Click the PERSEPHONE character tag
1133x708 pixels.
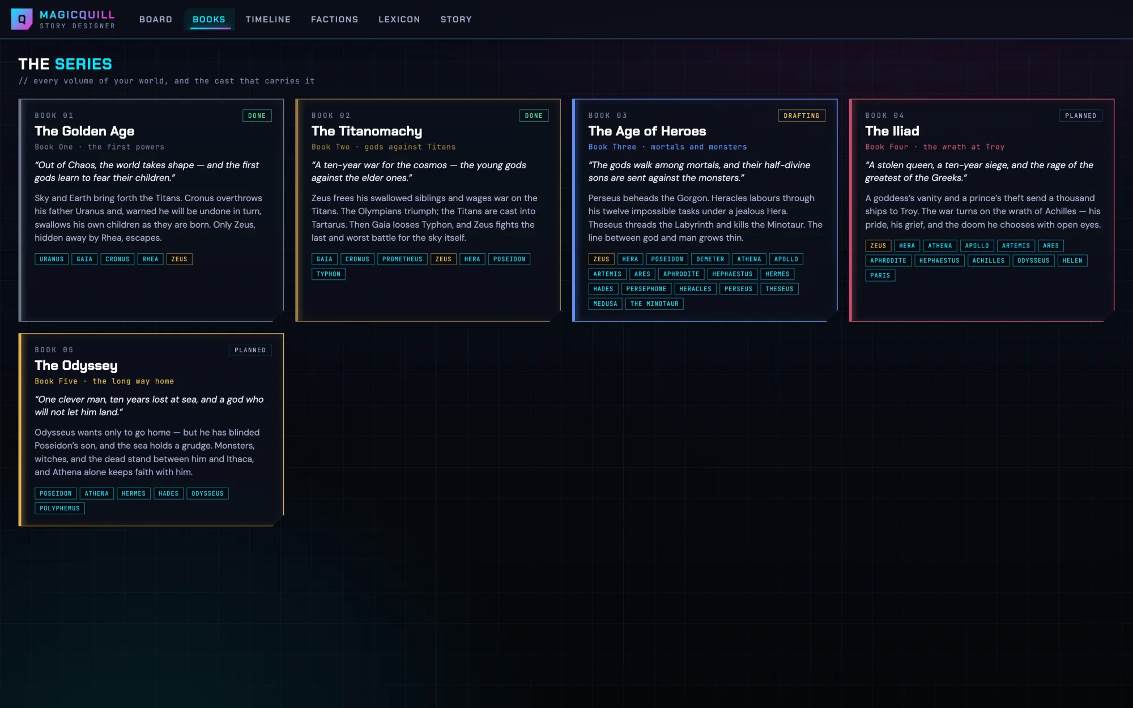point(646,289)
